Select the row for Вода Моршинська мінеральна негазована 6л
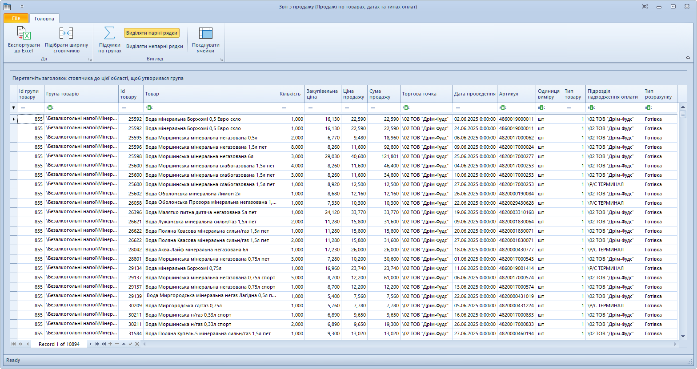Screen dimensions: 697x369 (344, 156)
